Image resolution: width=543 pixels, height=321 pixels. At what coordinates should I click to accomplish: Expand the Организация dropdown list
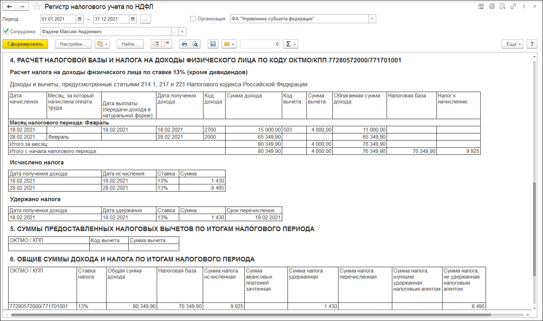point(372,19)
